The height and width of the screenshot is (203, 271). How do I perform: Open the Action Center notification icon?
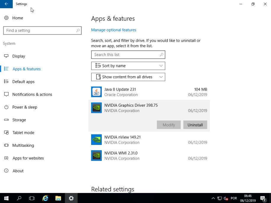263,198
